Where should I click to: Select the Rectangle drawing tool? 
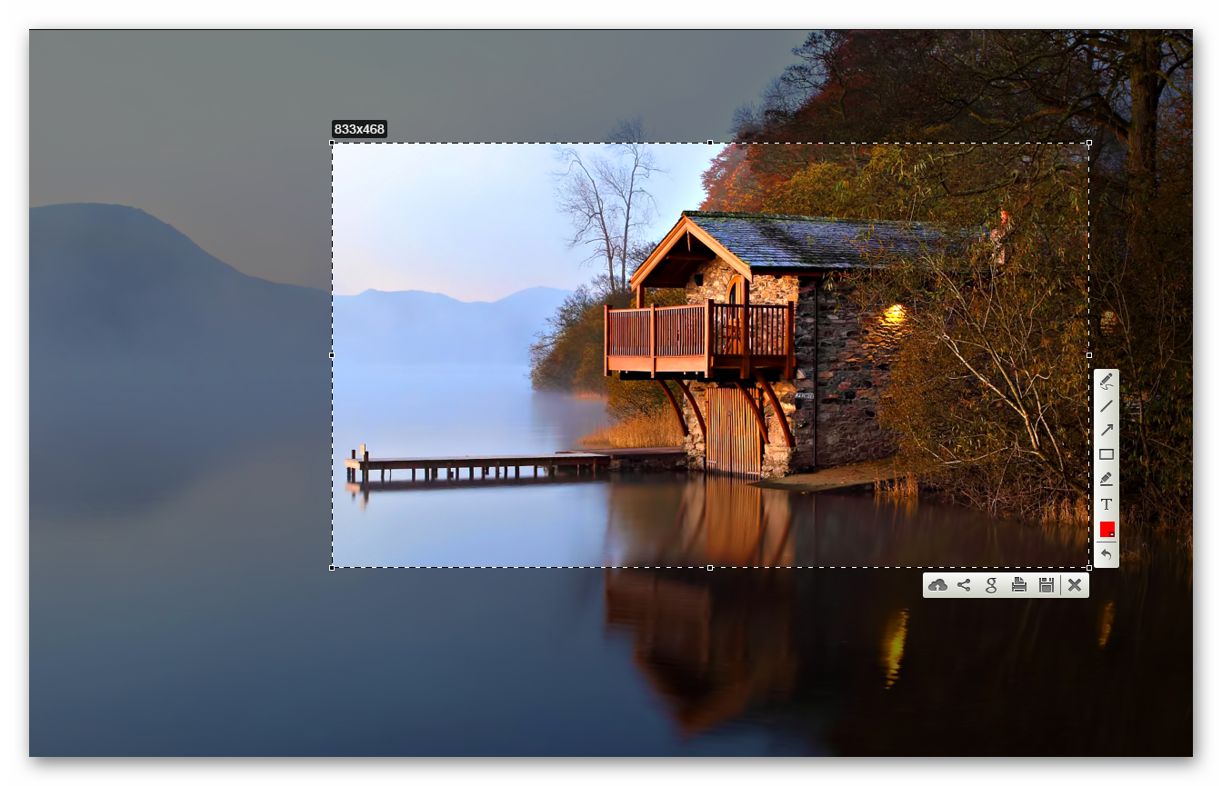point(1107,454)
